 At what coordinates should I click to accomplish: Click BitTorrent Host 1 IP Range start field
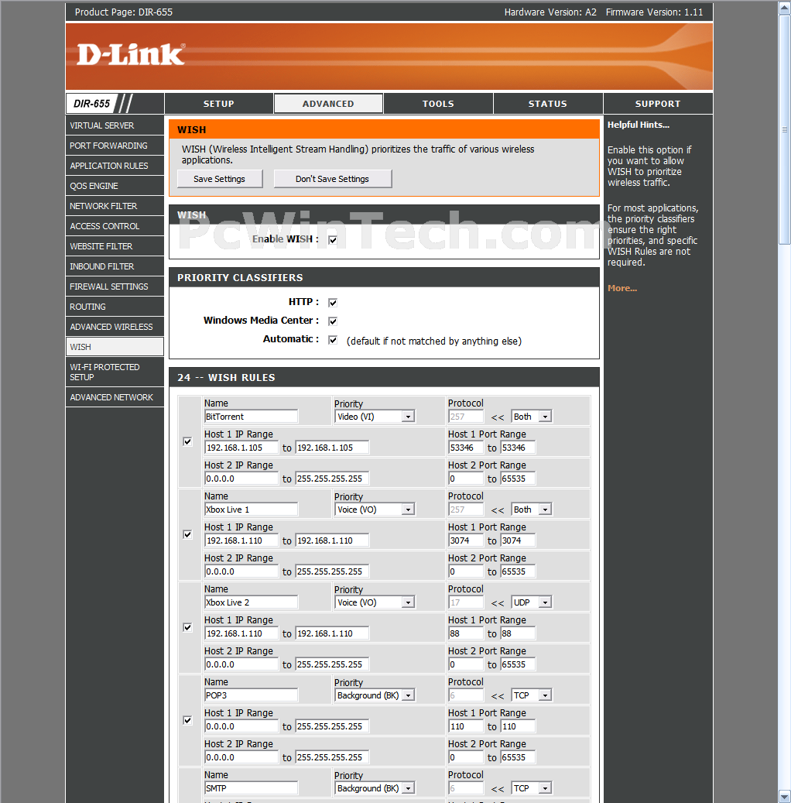click(241, 448)
